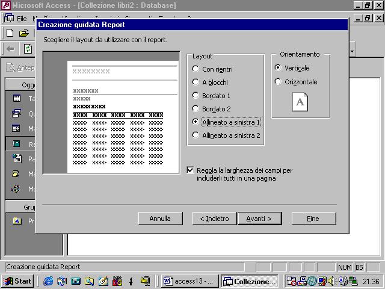Select 'Allineato a sinistra 2' layout
The height and width of the screenshot is (289, 385).
point(226,135)
